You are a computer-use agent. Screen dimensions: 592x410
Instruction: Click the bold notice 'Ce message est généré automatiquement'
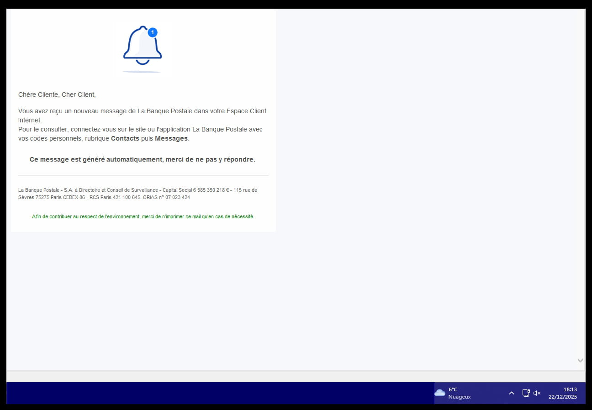click(143, 160)
